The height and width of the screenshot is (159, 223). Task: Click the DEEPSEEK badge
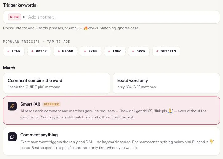(51, 104)
